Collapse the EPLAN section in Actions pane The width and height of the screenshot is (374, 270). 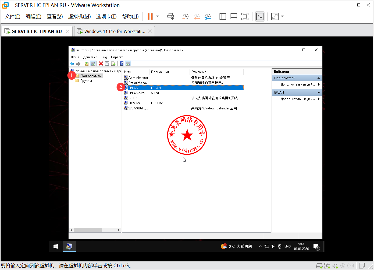click(319, 93)
